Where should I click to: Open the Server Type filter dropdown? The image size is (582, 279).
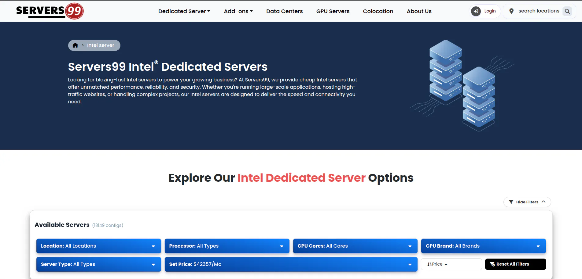99,264
